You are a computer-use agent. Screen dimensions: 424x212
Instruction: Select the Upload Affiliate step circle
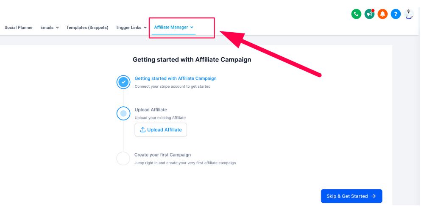point(123,113)
